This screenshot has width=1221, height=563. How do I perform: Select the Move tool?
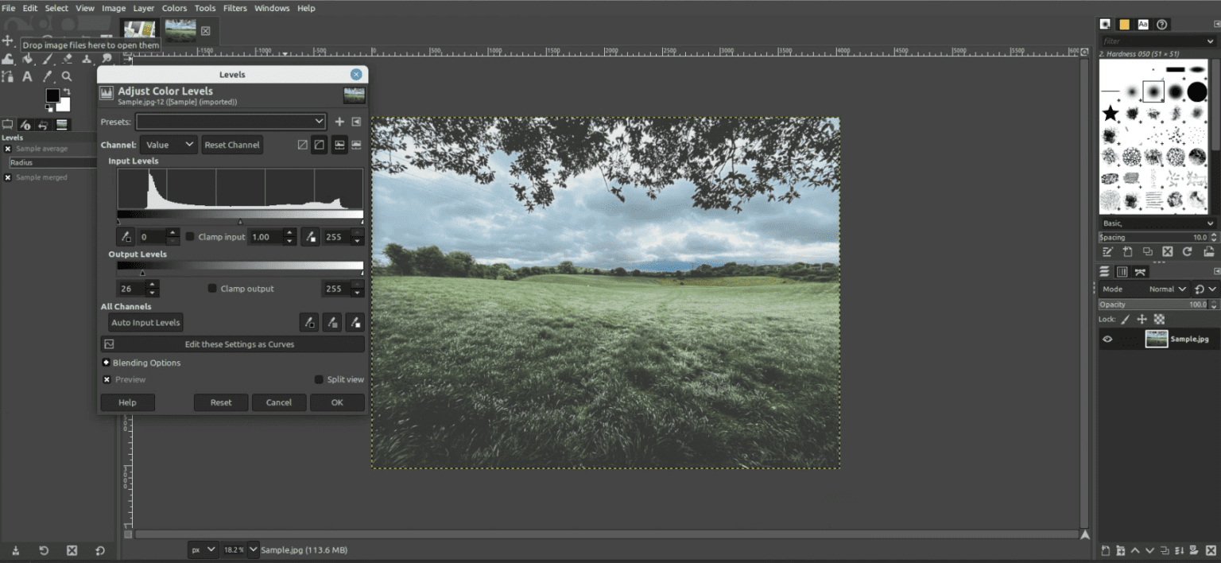(x=8, y=41)
